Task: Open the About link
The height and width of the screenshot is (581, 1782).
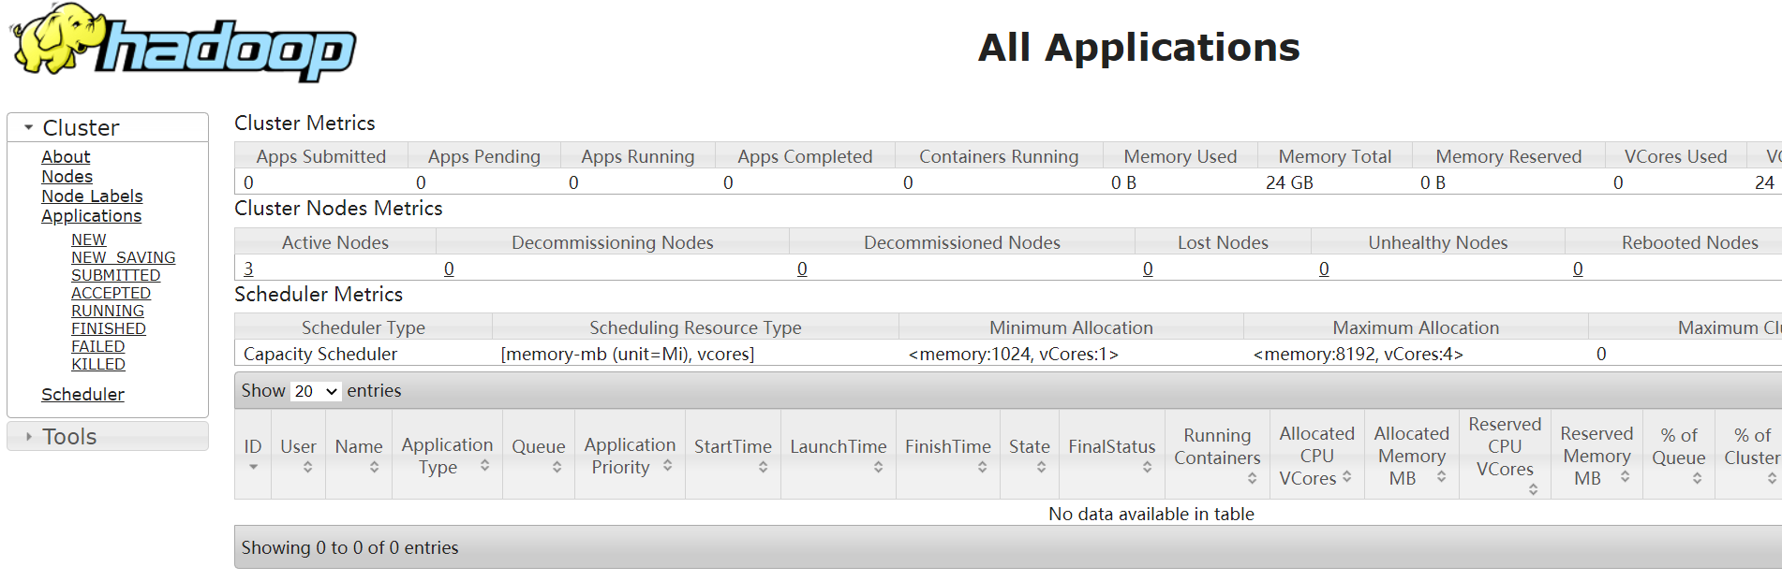Action: point(66,156)
